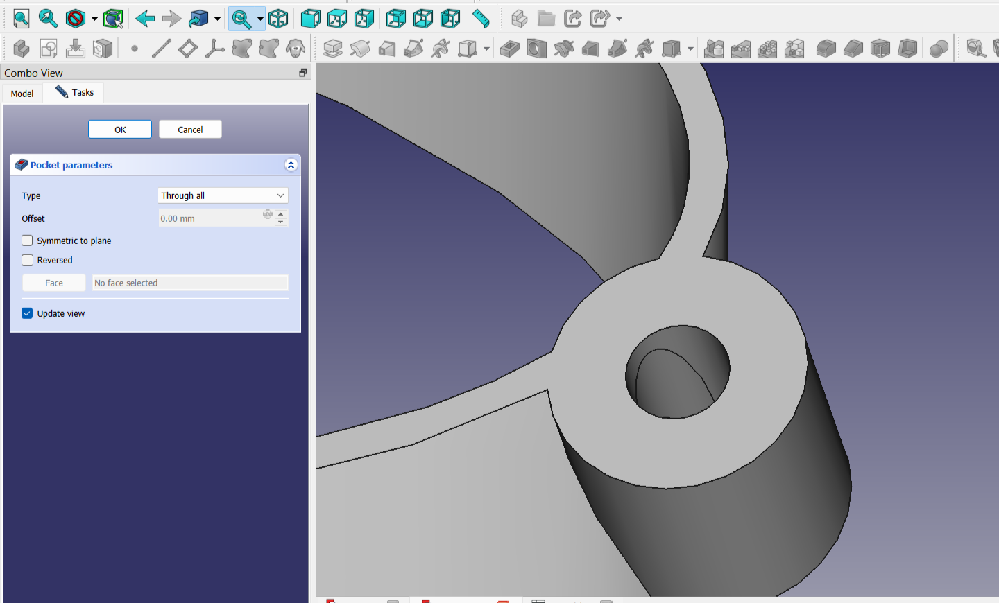The width and height of the screenshot is (999, 603).
Task: Enable Symmetric to plane
Action: tap(27, 241)
